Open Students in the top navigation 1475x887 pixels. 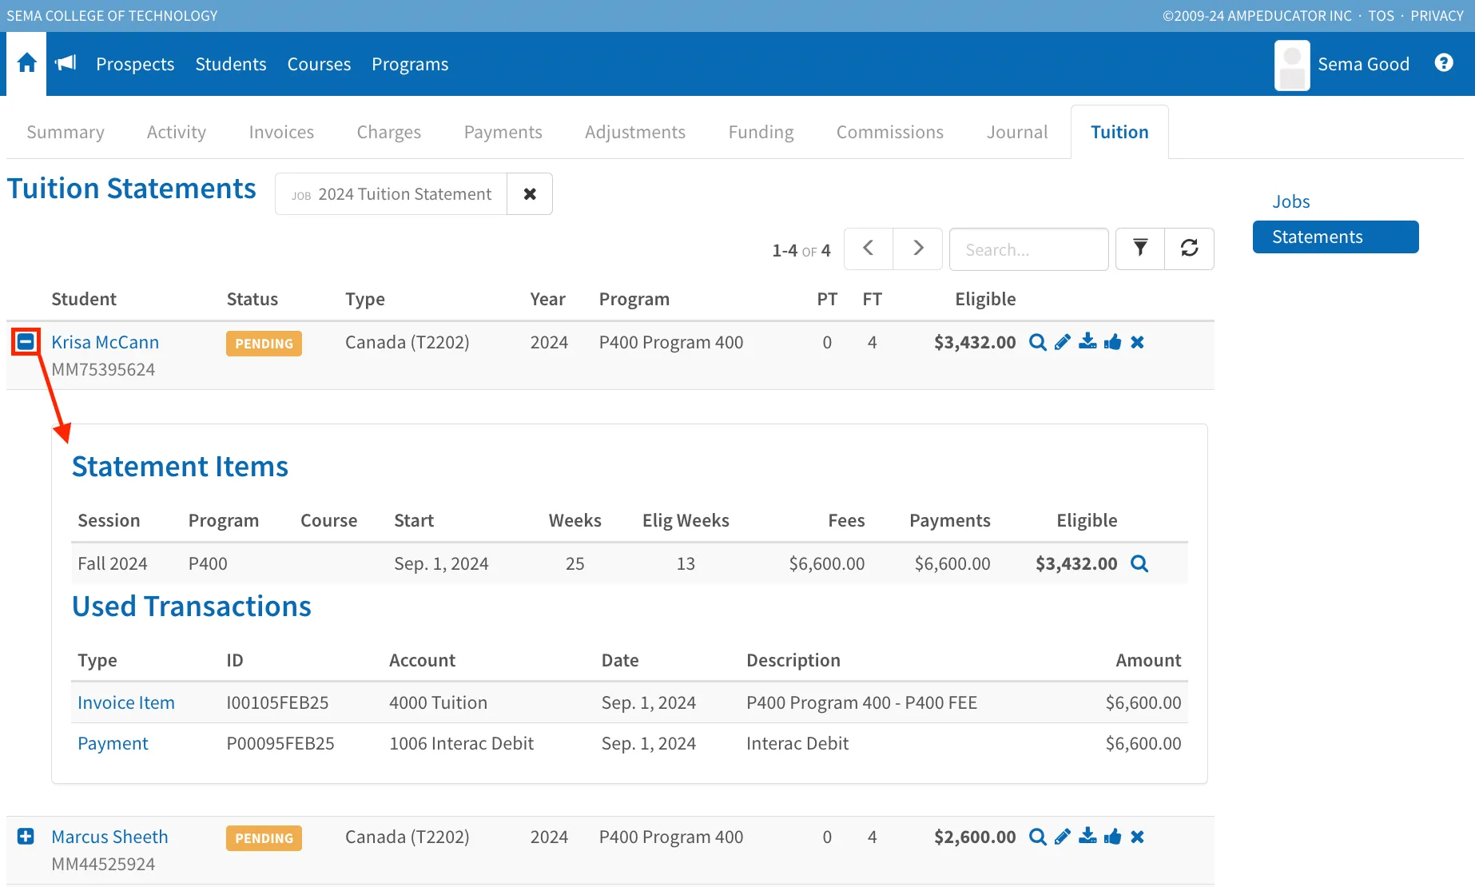(x=231, y=64)
